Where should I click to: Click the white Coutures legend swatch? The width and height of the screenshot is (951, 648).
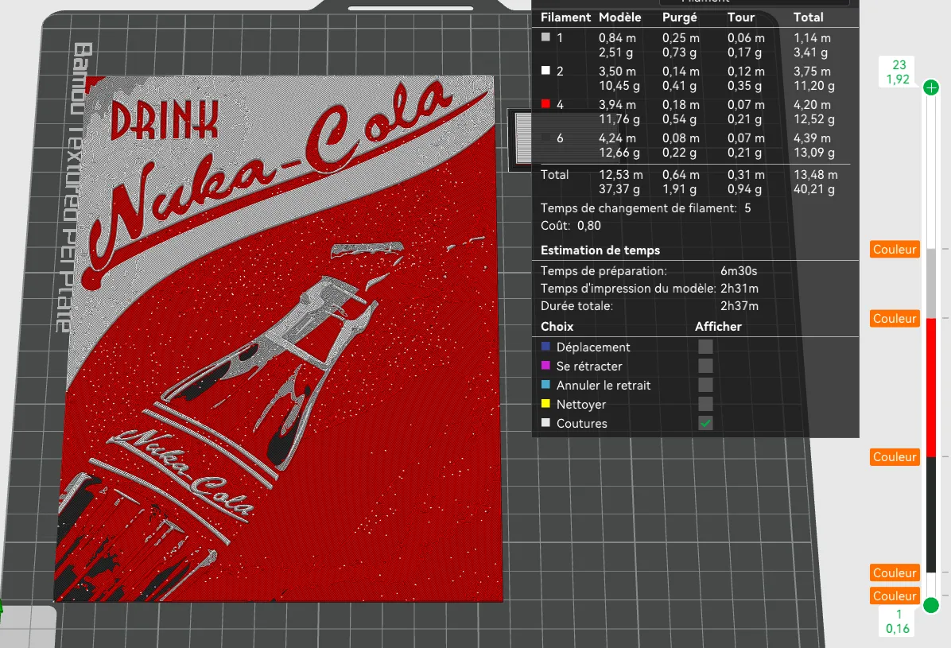click(x=545, y=422)
